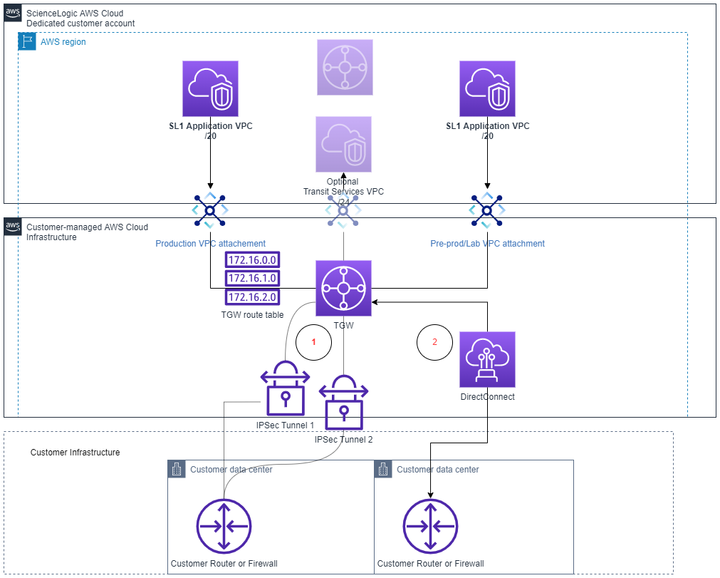Click the Pre-prod/Lab VPC attachment label
The width and height of the screenshot is (720, 578).
coord(487,244)
